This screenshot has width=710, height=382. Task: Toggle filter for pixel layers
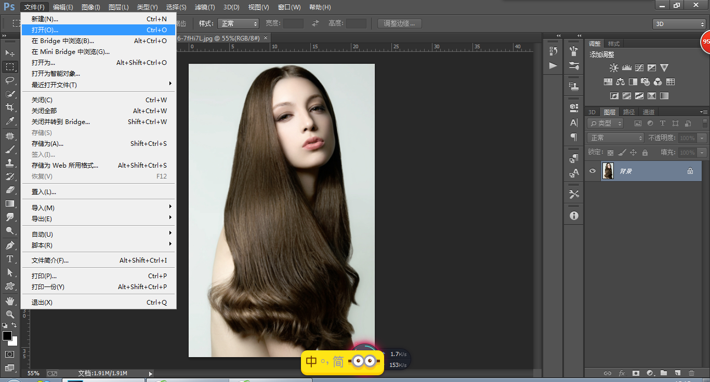638,124
